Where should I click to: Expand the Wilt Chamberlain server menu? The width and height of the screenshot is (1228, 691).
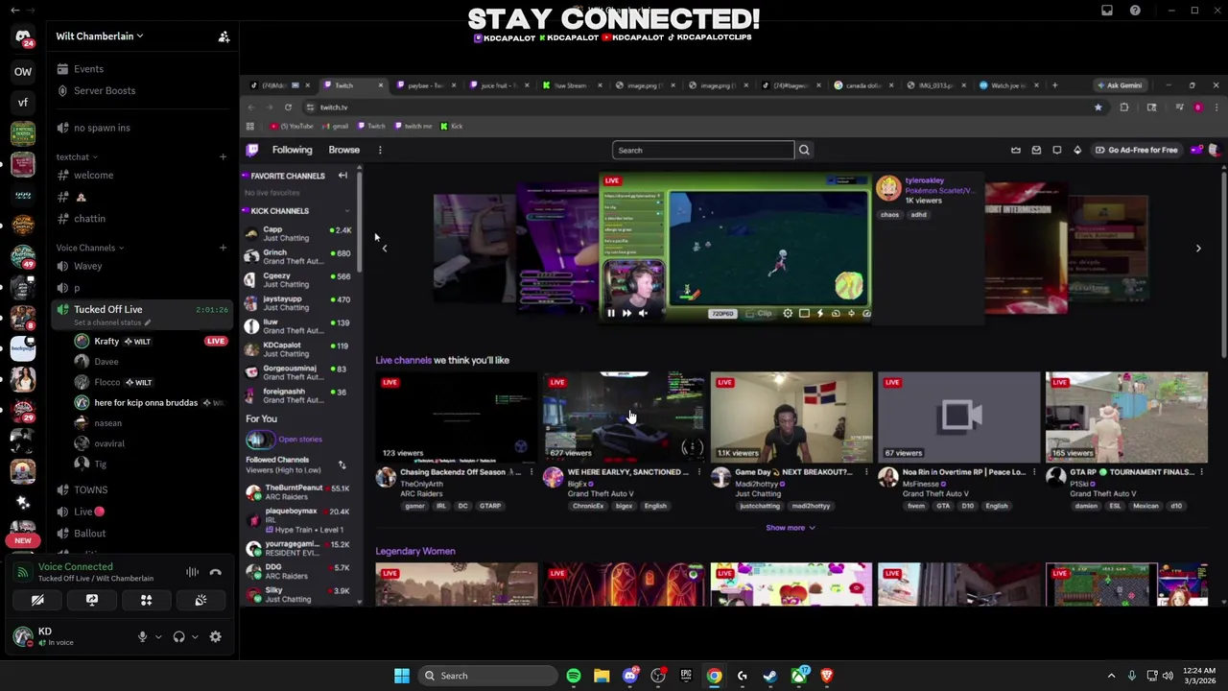tap(100, 36)
